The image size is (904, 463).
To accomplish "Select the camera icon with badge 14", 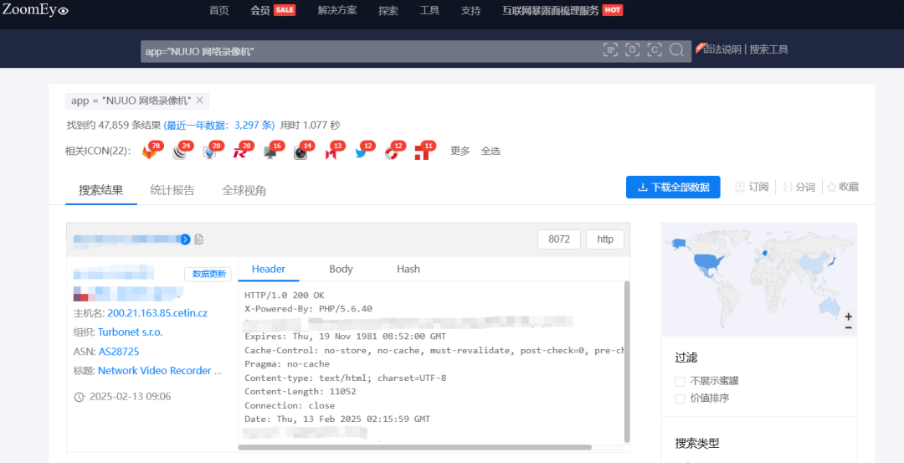I will pos(300,152).
